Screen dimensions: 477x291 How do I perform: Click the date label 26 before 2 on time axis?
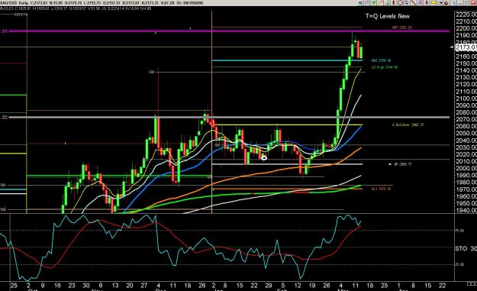pos(202,286)
